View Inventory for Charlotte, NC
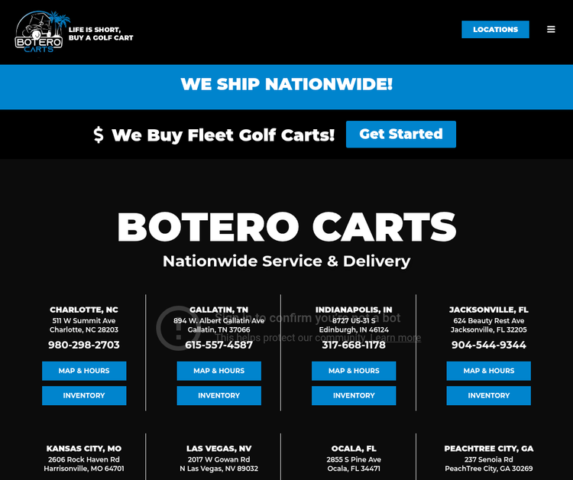The image size is (573, 480). point(84,396)
